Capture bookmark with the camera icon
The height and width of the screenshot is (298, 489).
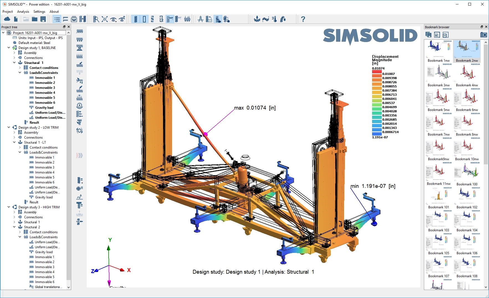(x=484, y=35)
